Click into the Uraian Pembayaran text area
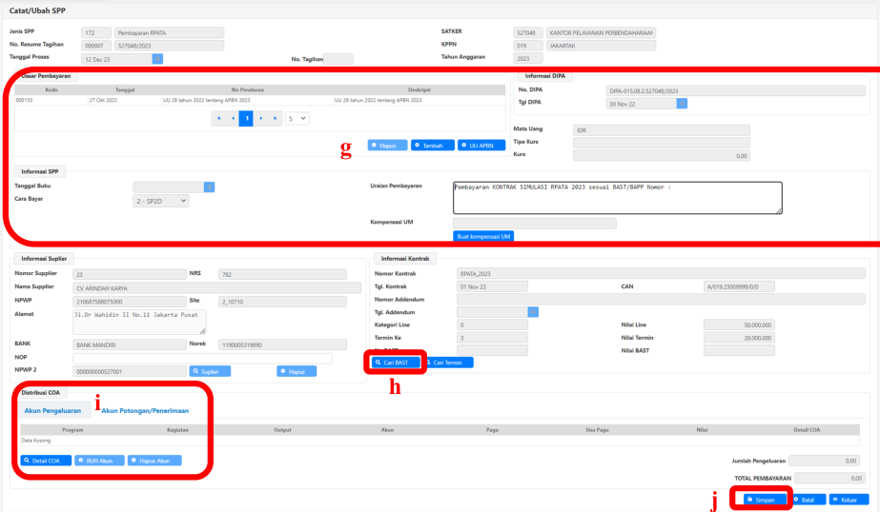 tap(617, 197)
